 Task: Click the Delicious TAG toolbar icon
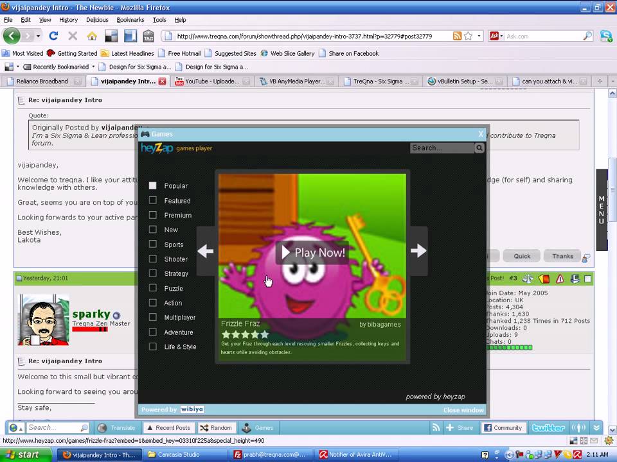click(x=148, y=36)
